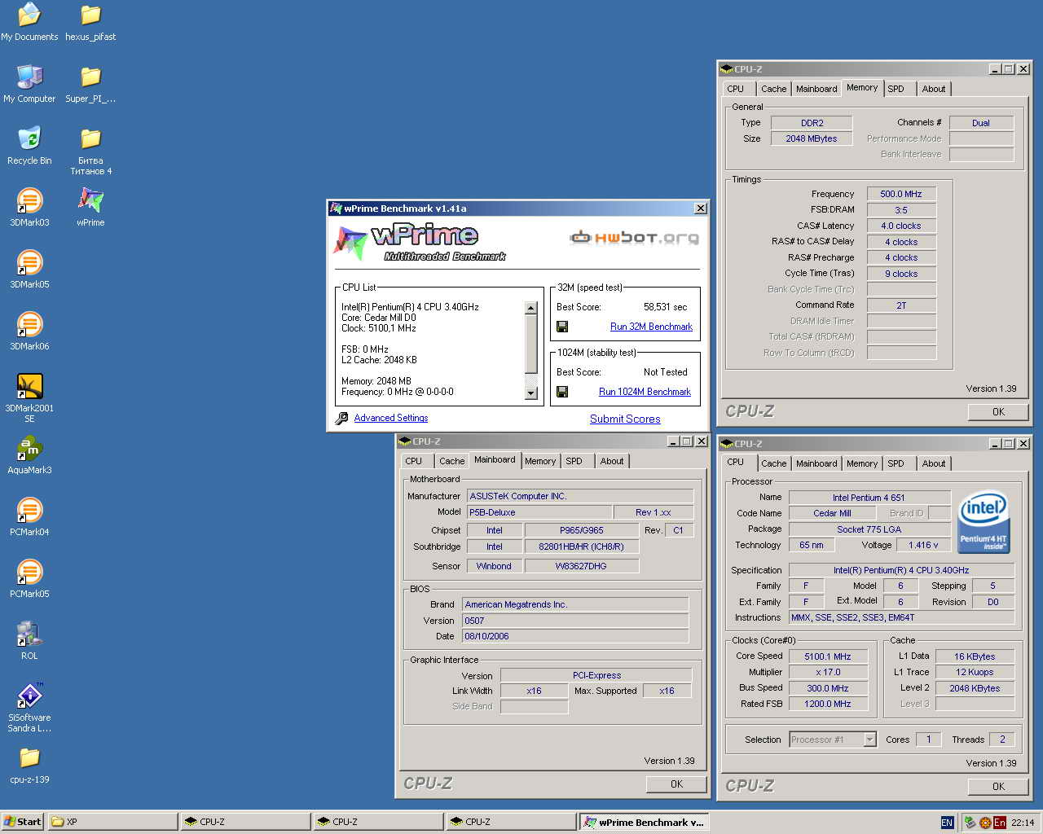Click Run 1024M Benchmark link
This screenshot has width=1043, height=834.
coord(645,392)
